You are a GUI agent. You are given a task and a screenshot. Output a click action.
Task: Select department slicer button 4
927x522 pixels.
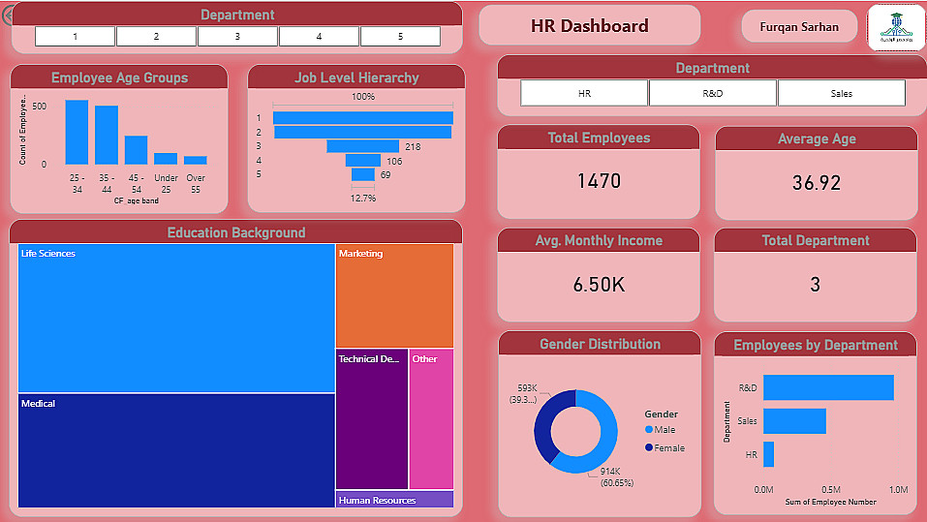319,36
